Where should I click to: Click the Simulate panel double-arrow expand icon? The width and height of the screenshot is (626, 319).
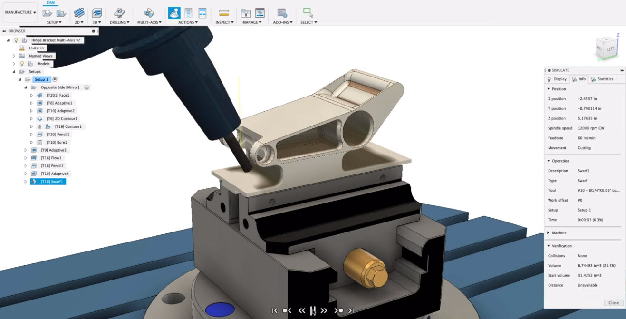click(622, 70)
